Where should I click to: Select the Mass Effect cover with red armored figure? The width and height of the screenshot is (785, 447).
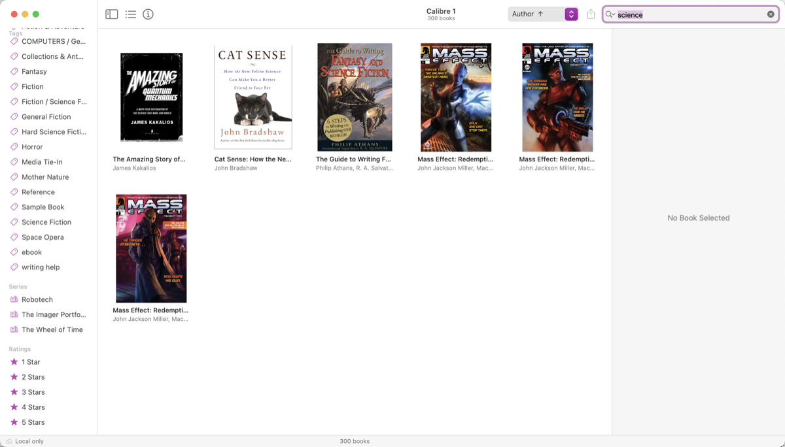[557, 97]
